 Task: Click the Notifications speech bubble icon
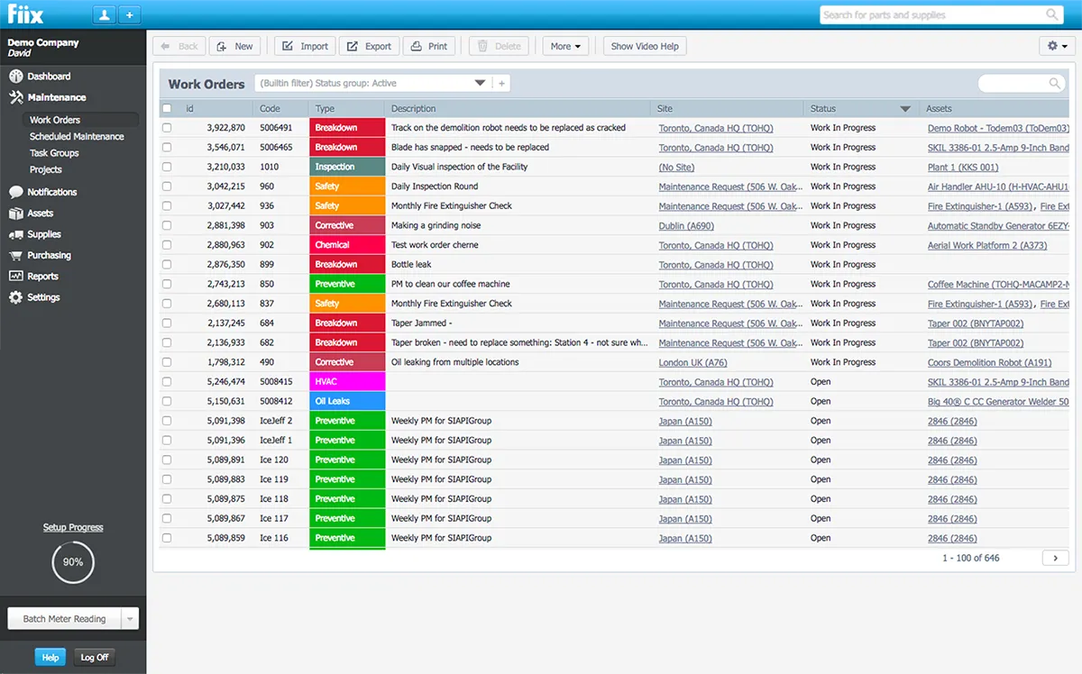click(x=15, y=192)
